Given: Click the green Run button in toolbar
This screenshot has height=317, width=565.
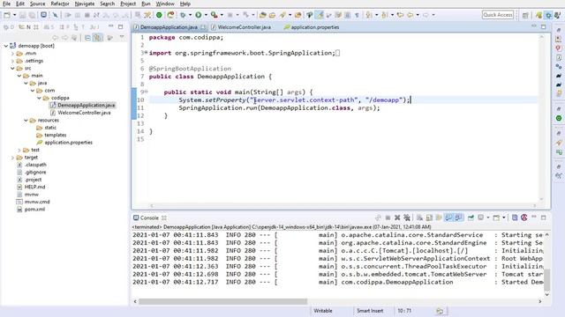Looking at the screenshot, I should tap(198, 15).
